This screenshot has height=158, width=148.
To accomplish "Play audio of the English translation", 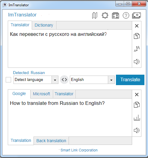I will (x=137, y=131).
